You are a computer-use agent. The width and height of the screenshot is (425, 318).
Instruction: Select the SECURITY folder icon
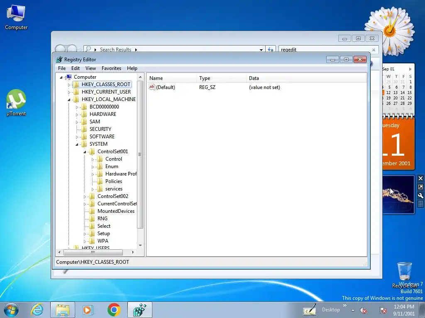(84, 129)
